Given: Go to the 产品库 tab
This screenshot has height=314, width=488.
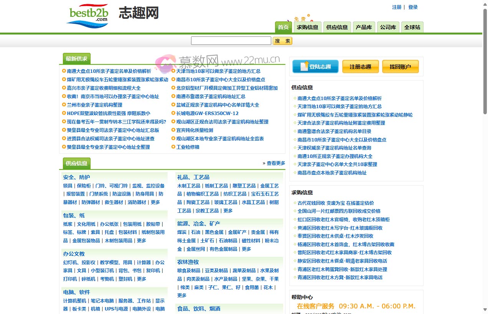Looking at the screenshot, I should point(364,27).
